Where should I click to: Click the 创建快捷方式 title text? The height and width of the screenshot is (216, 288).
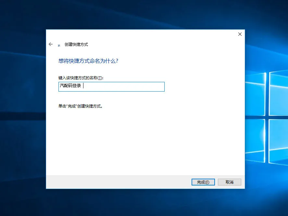tap(76, 44)
